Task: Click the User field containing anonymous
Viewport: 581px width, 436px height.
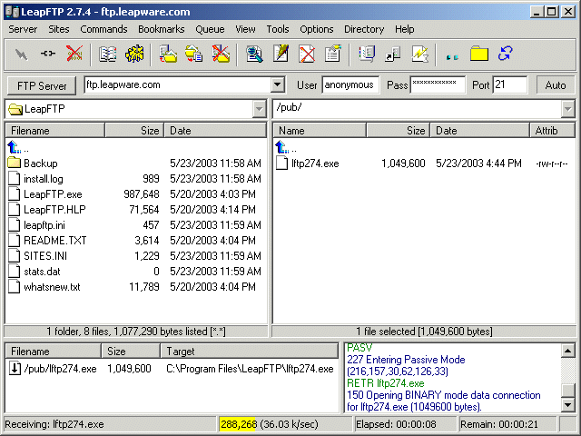Action: (x=350, y=84)
